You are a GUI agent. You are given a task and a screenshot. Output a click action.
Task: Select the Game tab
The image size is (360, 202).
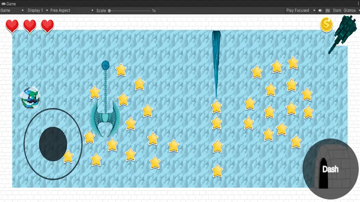[x=9, y=4]
